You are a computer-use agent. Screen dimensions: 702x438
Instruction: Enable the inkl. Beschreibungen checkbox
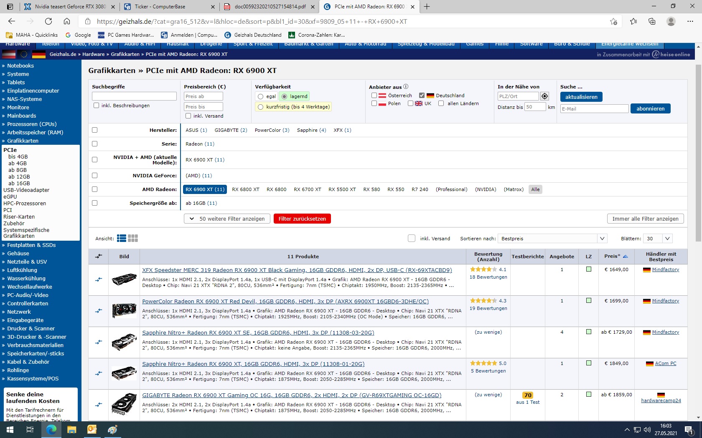(x=97, y=106)
